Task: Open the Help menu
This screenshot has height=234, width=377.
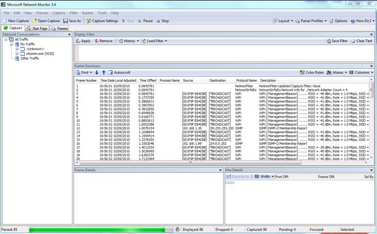Action: pos(115,13)
